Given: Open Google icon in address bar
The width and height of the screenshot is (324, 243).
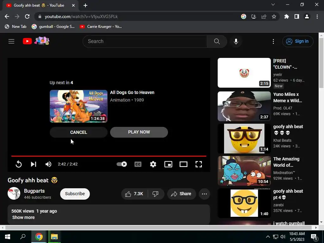Looking at the screenshot, I should pos(244,16).
